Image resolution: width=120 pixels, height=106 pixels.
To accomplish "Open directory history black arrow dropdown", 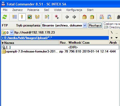I will (116, 38).
